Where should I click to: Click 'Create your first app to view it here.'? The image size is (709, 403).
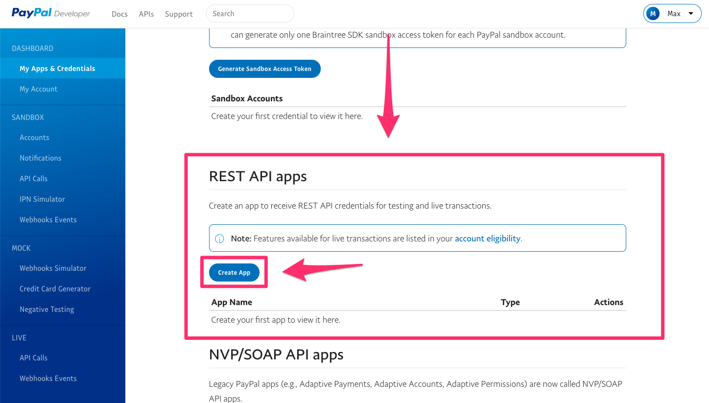click(x=276, y=320)
